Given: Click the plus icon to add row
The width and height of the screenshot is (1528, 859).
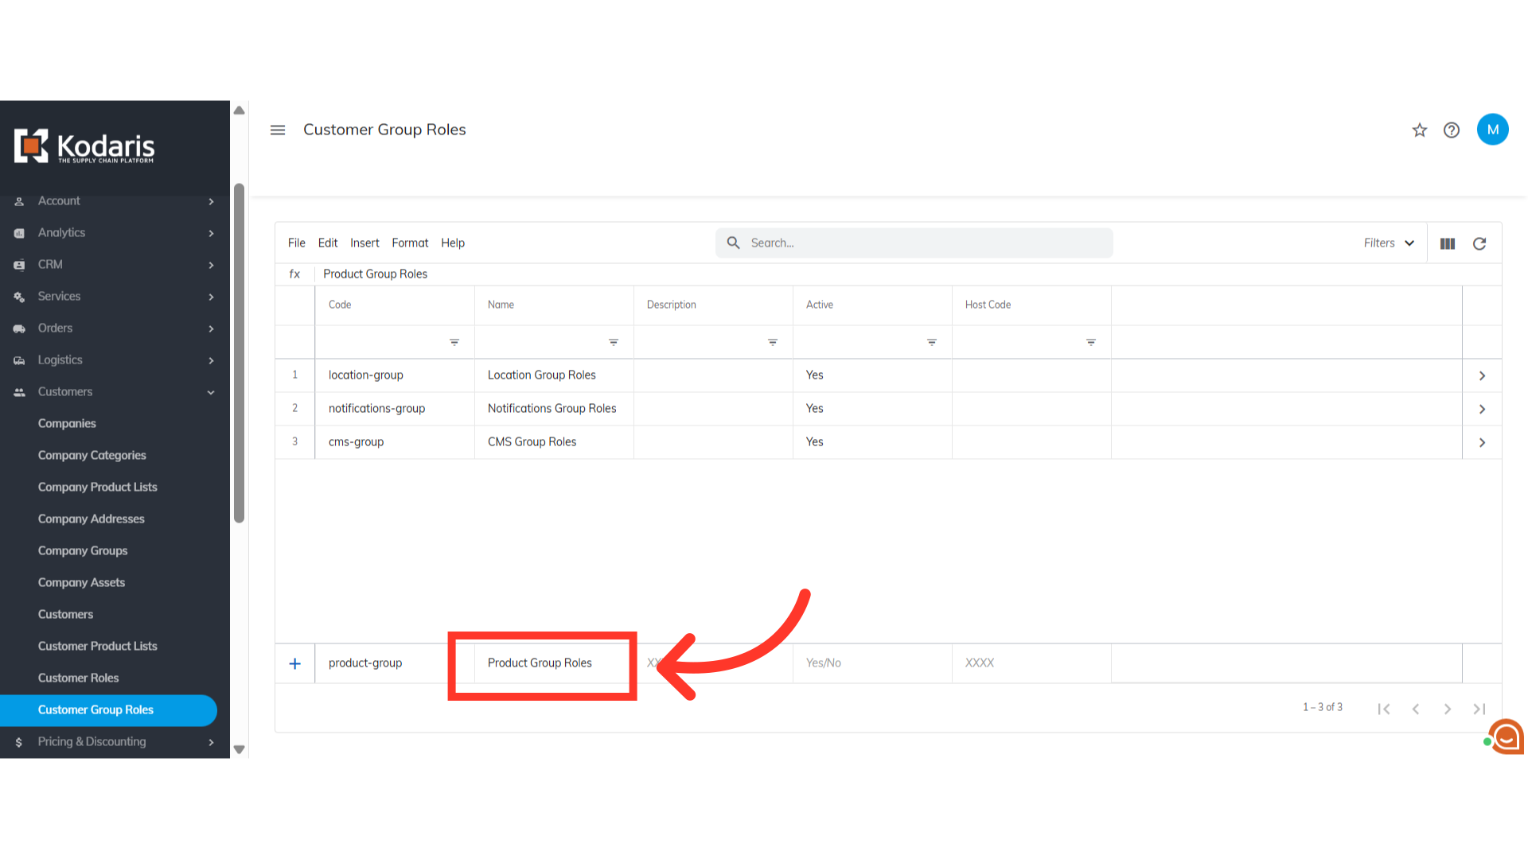Looking at the screenshot, I should [294, 663].
